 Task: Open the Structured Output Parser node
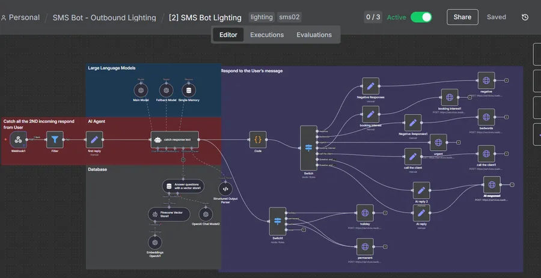225,189
